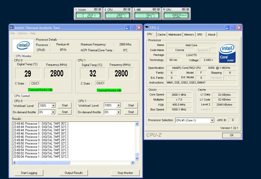This screenshot has width=261, height=179.
Task: Click the Output Results button
Action: pos(74,173)
